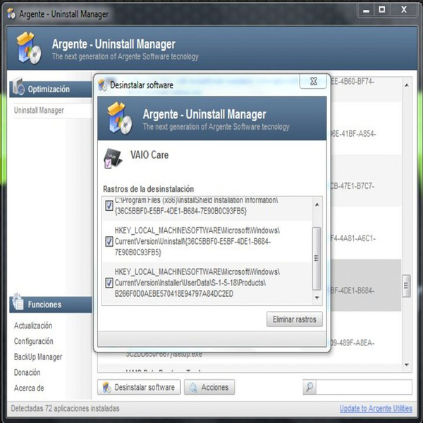This screenshot has height=423, width=423.
Task: Click the gear icon on Acciones button
Action: (x=193, y=387)
